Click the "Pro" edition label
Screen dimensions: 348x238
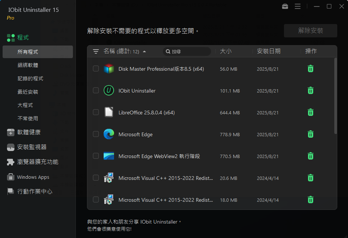[x=10, y=18]
